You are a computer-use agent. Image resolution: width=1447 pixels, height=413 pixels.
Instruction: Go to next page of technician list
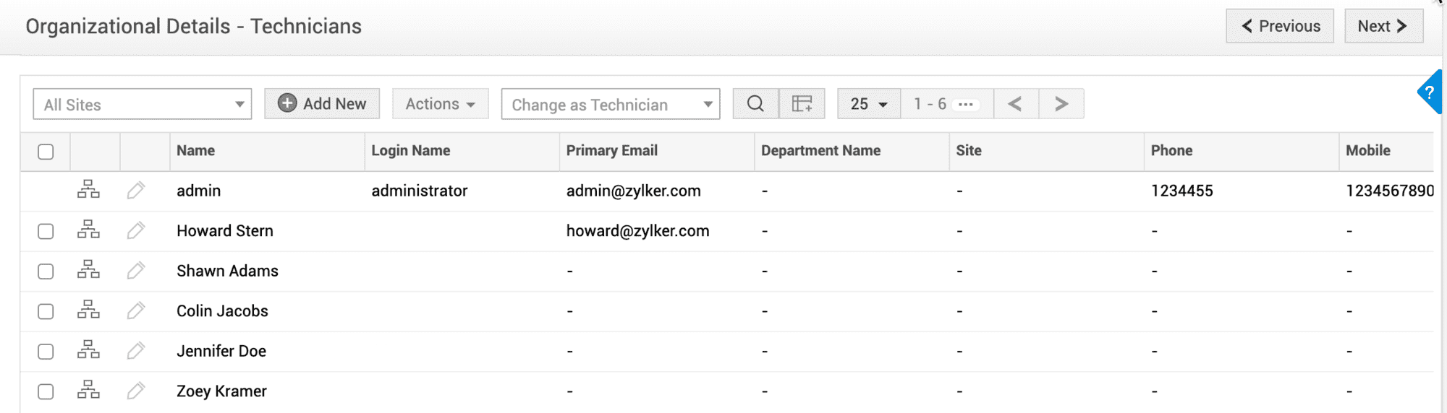(1061, 104)
